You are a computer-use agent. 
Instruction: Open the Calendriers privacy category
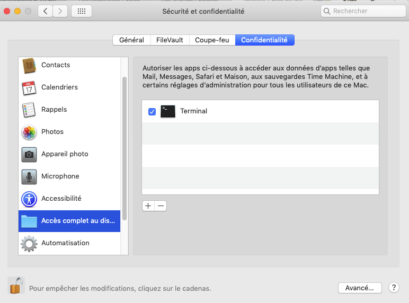(59, 87)
